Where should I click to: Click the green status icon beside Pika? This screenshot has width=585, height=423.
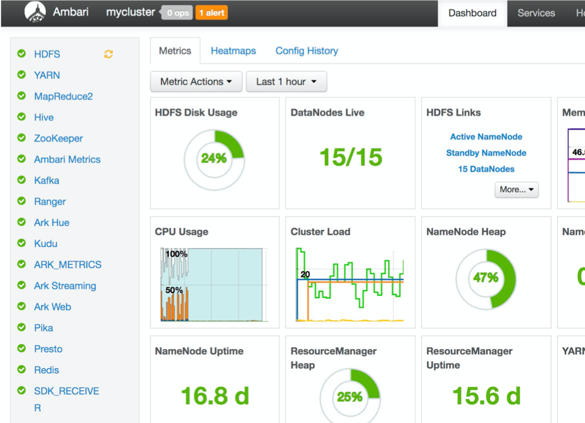[22, 327]
